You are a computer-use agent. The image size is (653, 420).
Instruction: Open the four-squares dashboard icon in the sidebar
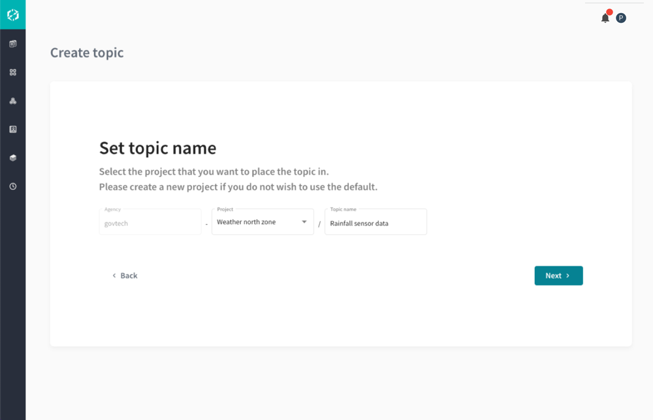(12, 72)
